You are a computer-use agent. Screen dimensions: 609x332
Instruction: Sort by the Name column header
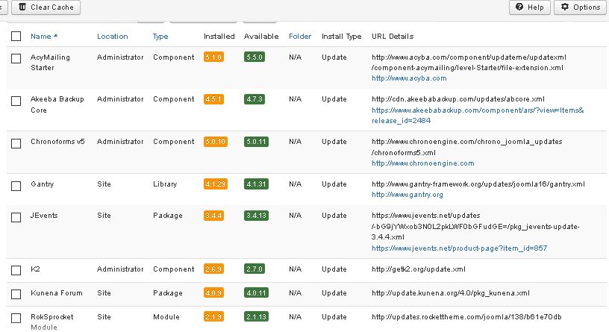[x=41, y=36]
